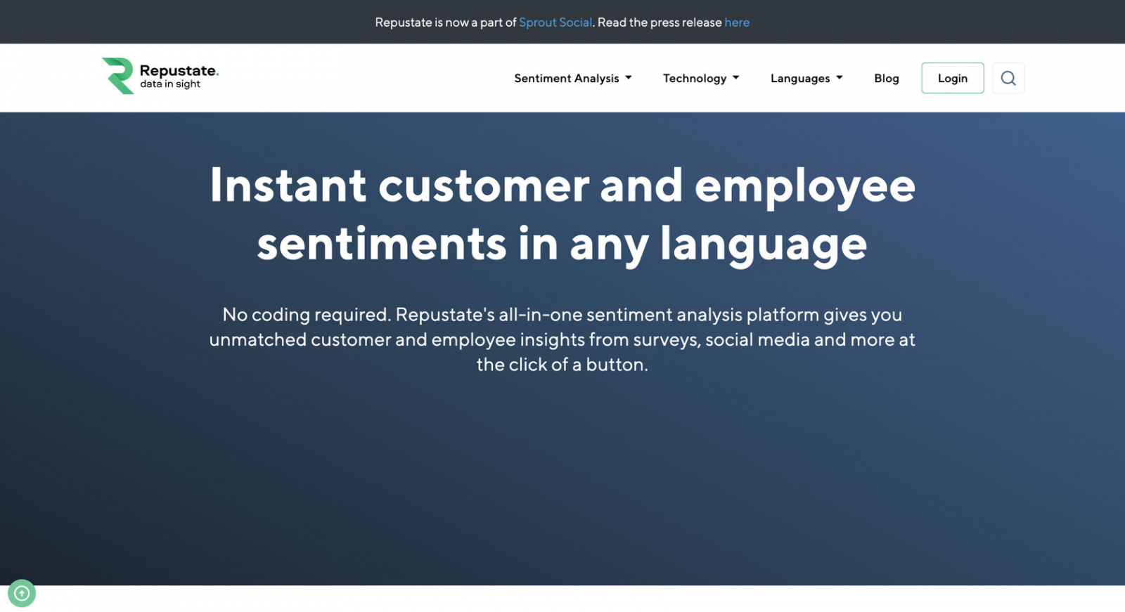Expand the Sentiment Analysis dropdown arrow
The width and height of the screenshot is (1125, 612).
[629, 78]
